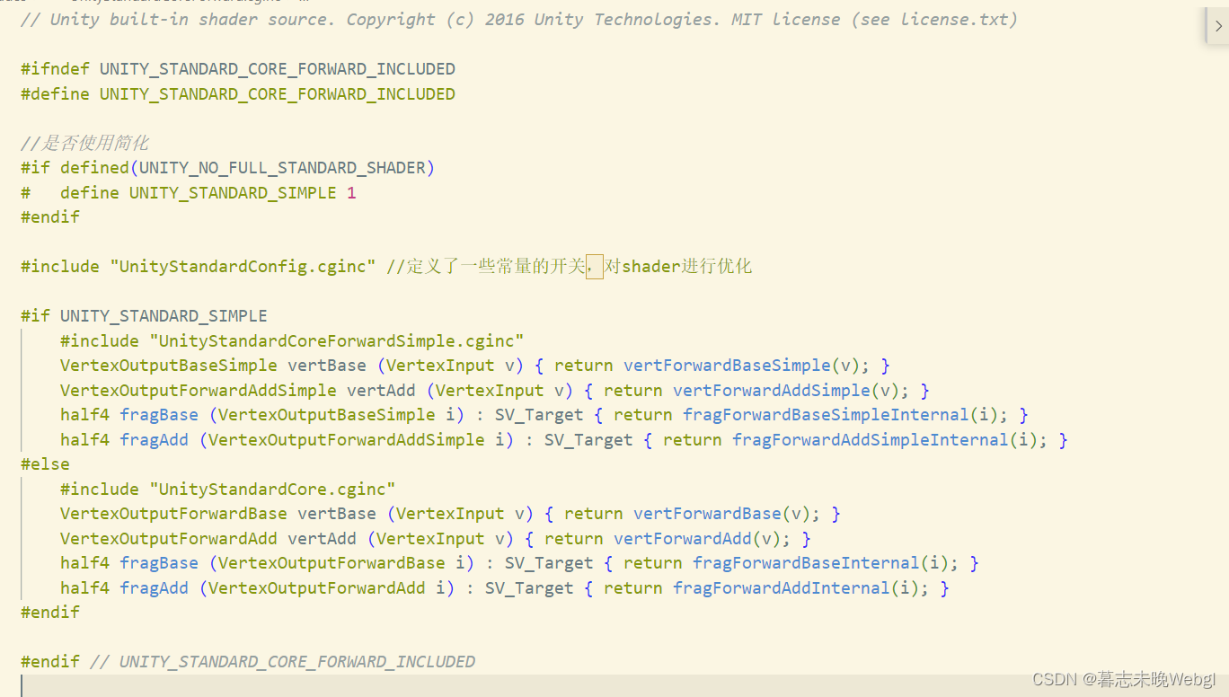Click the 'fragForwardAddInternal' function call
1229x697 pixels.
pyautogui.click(x=782, y=588)
